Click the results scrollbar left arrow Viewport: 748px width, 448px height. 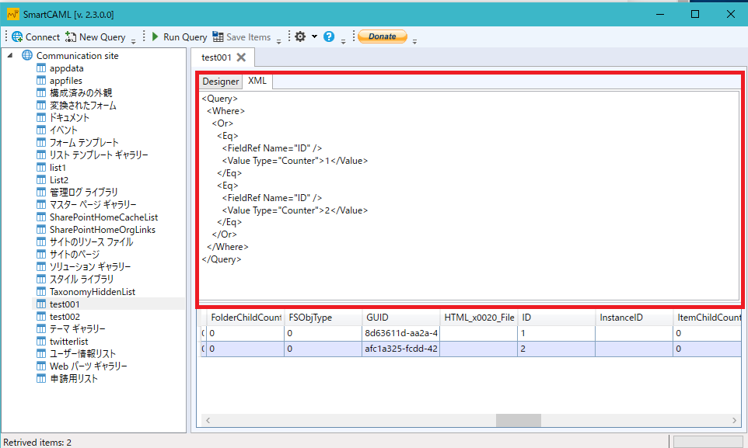208,420
